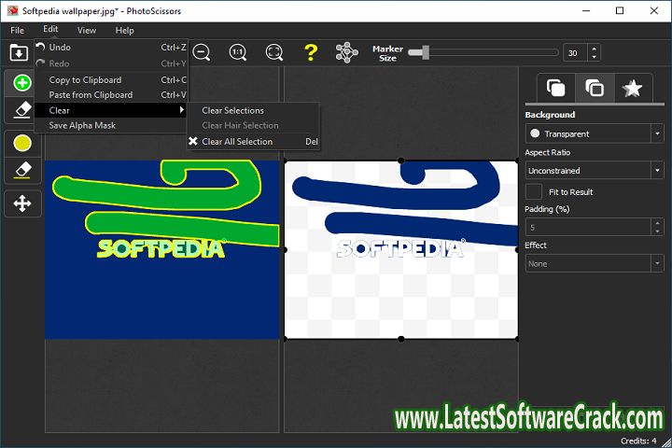This screenshot has width=672, height=448.
Task: Choose the Move pan tool
Action: [22, 203]
